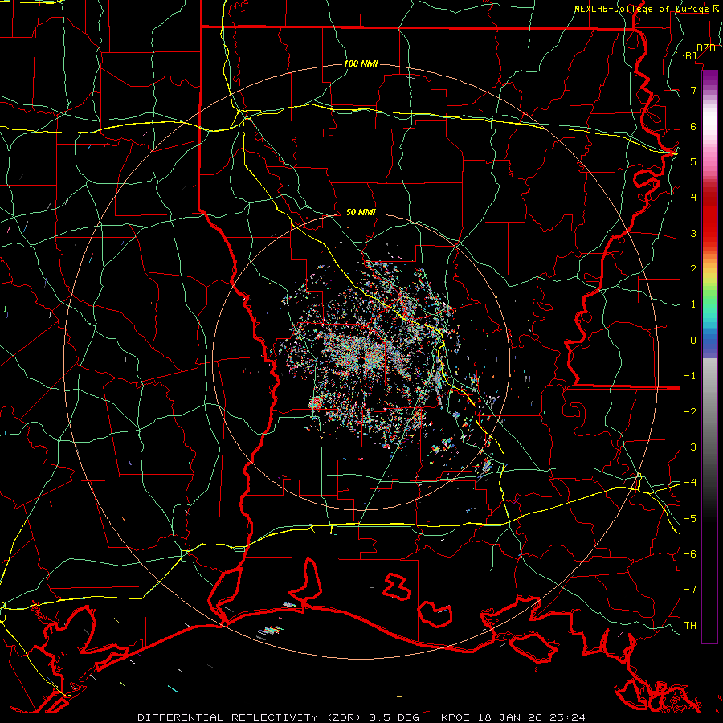The height and width of the screenshot is (723, 723).
Task: Click the -4 dB label on the color scale
Action: (690, 483)
